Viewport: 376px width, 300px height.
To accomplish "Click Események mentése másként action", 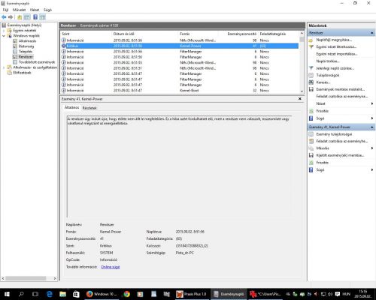I will point(340,89).
